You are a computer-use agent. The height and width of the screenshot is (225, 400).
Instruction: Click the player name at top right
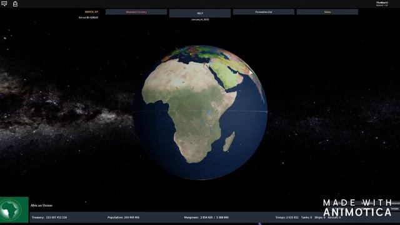click(382, 2)
